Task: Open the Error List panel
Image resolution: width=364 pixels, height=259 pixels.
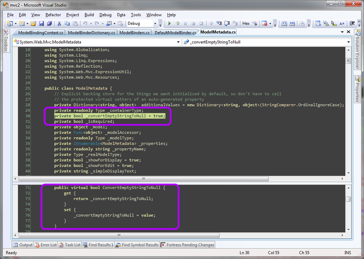Action: pos(45,245)
